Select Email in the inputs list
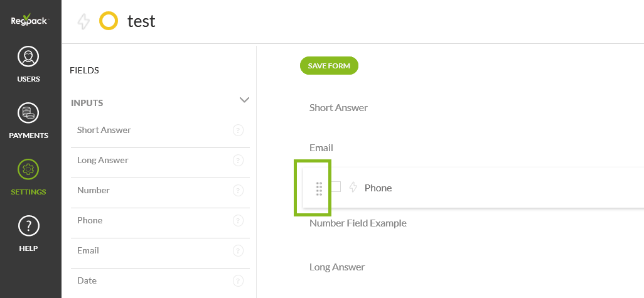This screenshot has width=644, height=298. coord(88,250)
